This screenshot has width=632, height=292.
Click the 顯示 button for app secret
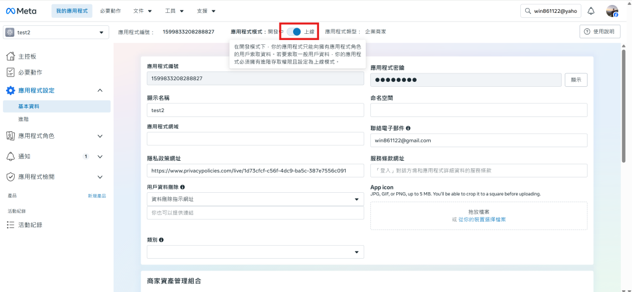click(576, 79)
